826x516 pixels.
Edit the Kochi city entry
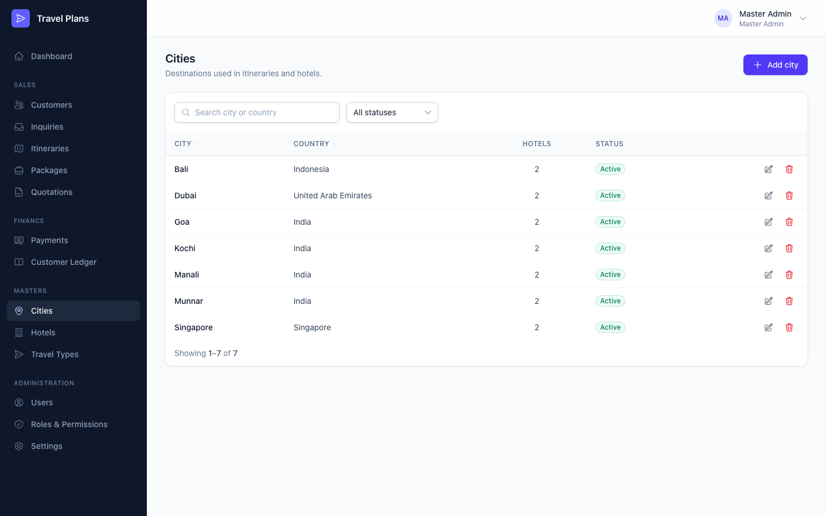(769, 248)
